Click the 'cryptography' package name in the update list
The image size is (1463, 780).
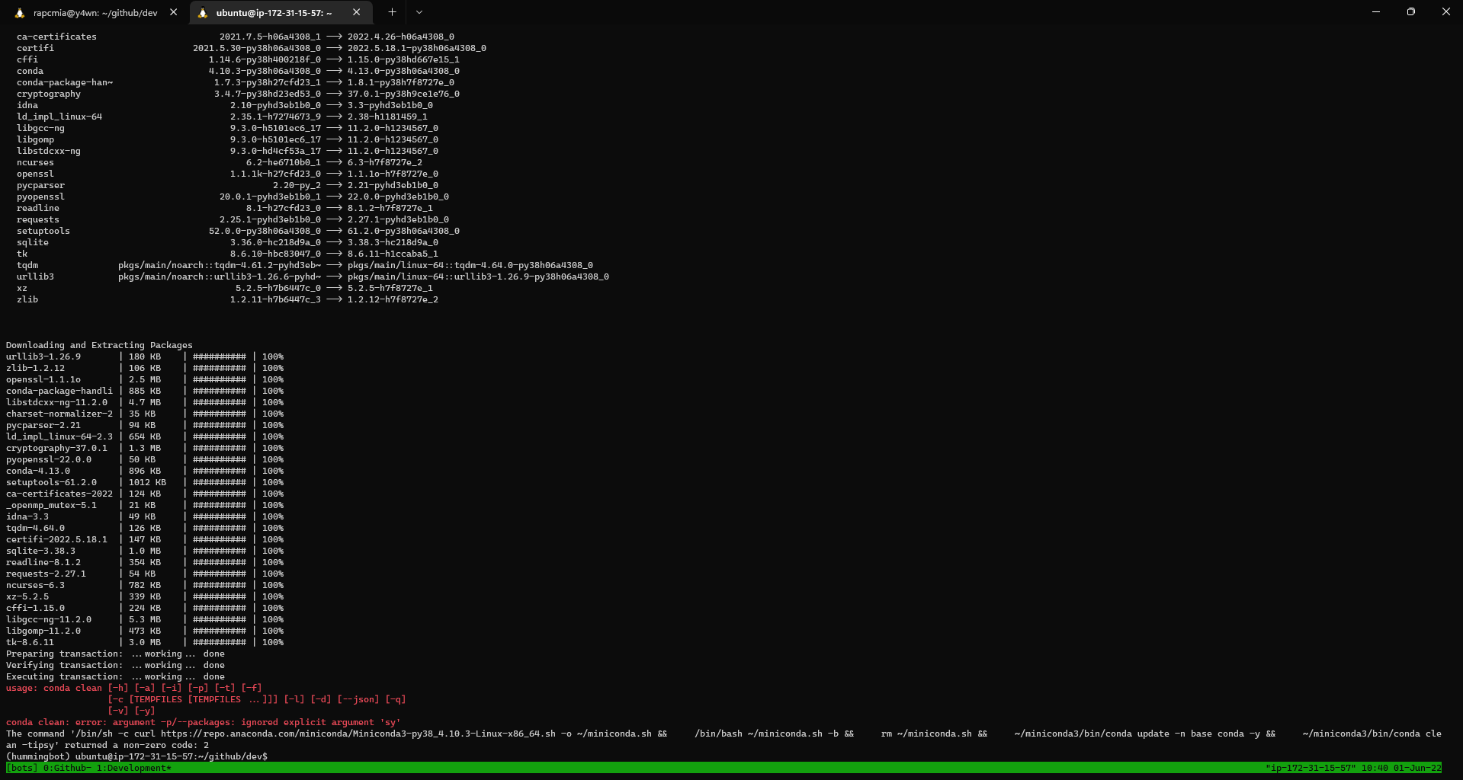tap(49, 94)
